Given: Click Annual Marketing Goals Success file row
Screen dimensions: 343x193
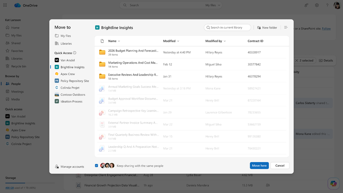Looking at the screenshot, I should [192, 88].
